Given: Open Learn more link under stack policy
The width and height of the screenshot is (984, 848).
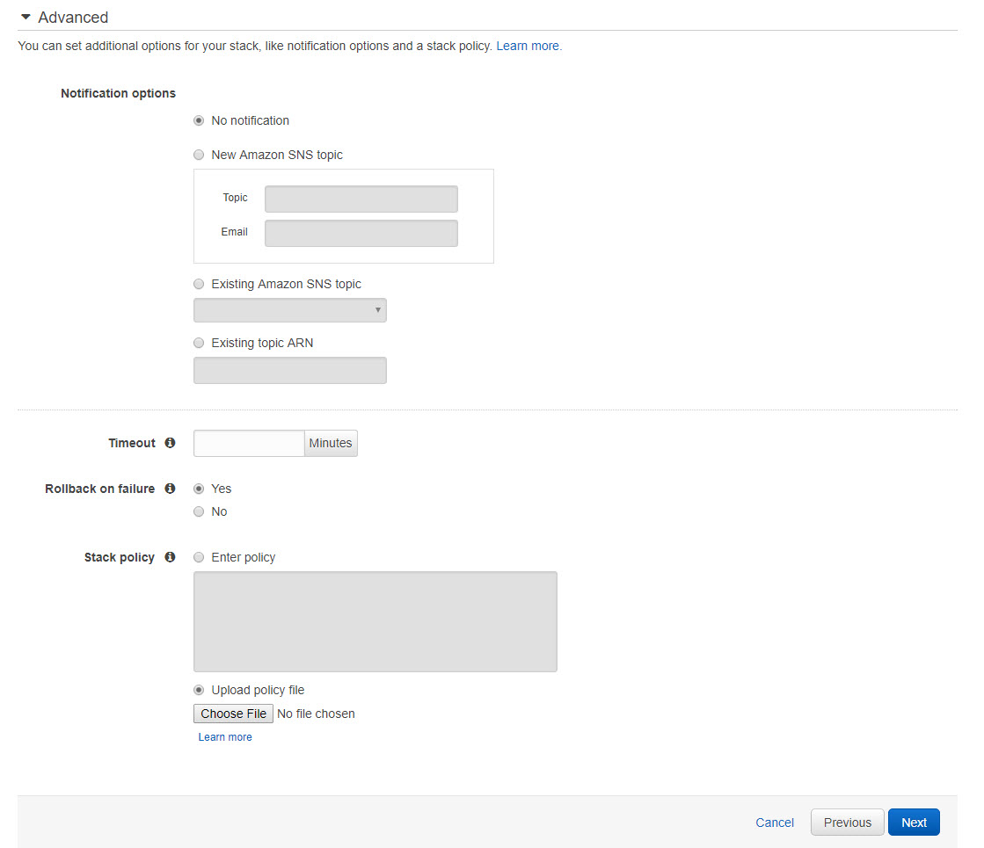Looking at the screenshot, I should 225,737.
